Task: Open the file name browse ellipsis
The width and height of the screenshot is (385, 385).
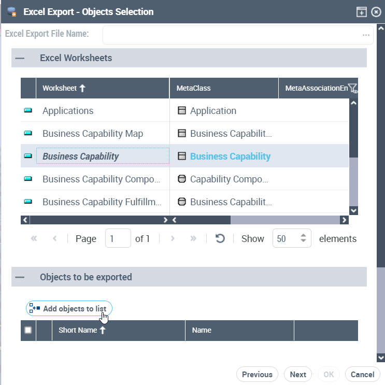Action: (x=366, y=35)
